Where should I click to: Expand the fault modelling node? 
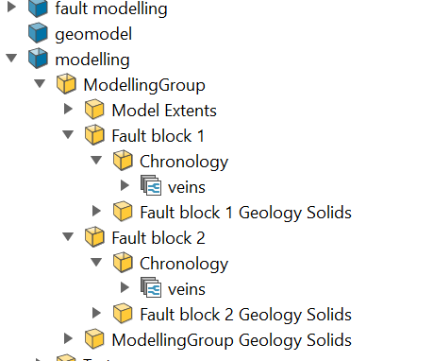pos(11,7)
